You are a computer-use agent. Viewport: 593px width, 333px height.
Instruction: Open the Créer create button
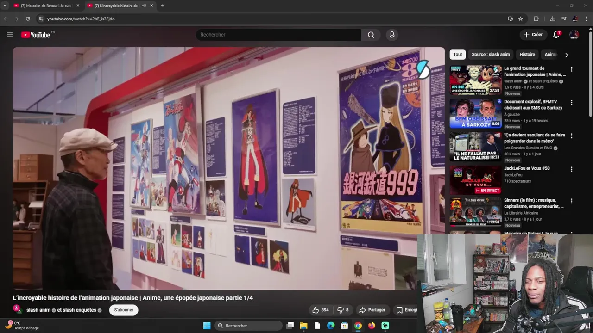tap(533, 35)
